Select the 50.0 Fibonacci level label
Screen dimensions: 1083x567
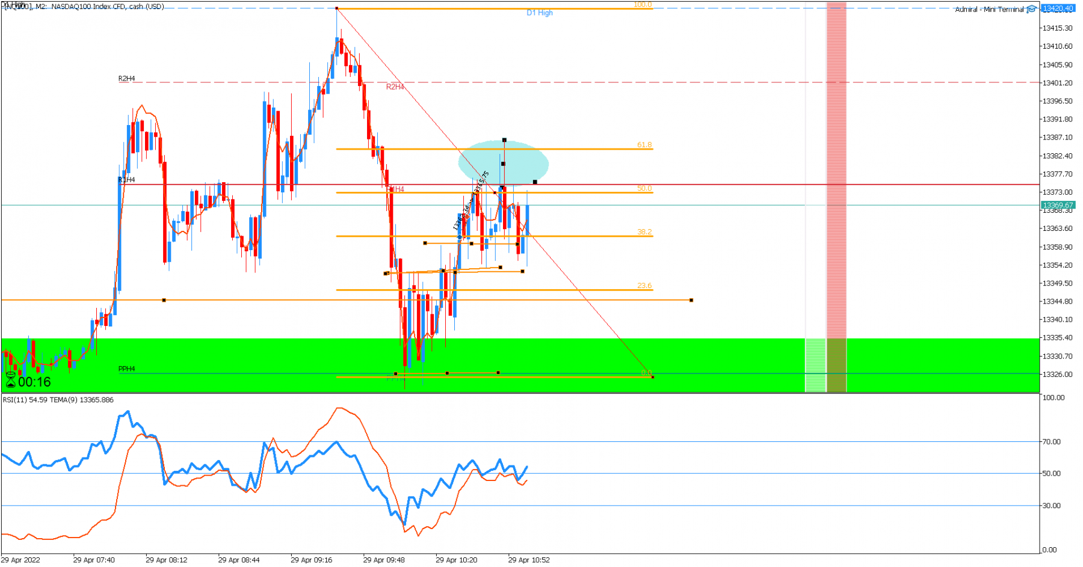coord(644,188)
